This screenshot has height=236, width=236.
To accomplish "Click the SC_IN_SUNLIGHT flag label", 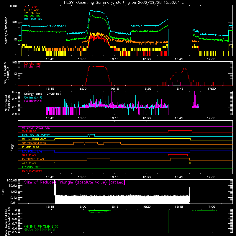I will [34, 139].
